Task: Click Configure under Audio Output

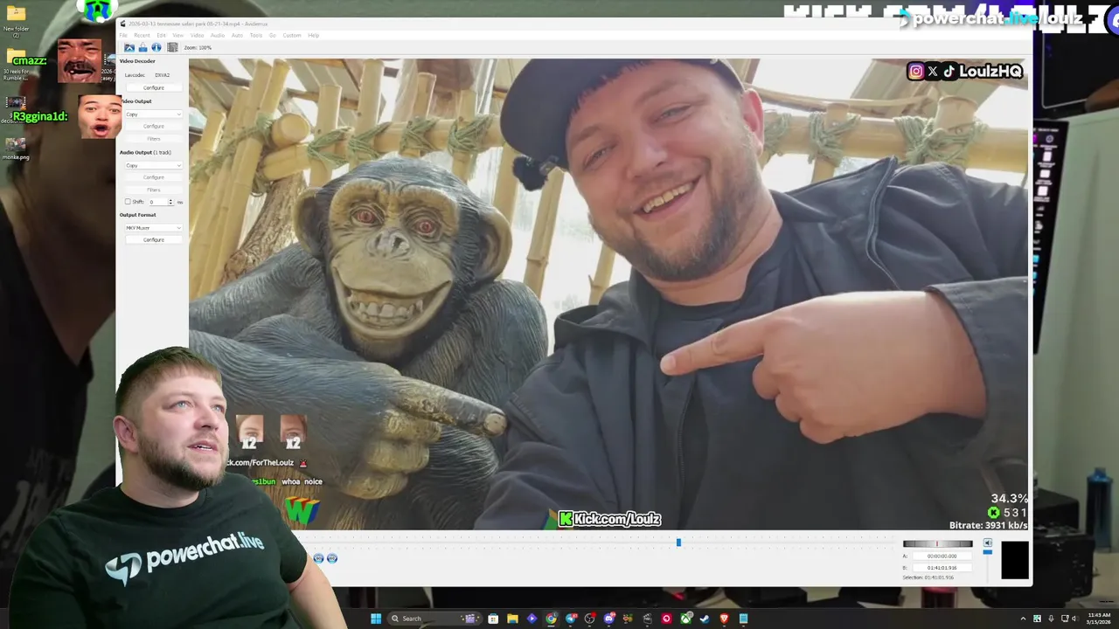Action: (153, 177)
